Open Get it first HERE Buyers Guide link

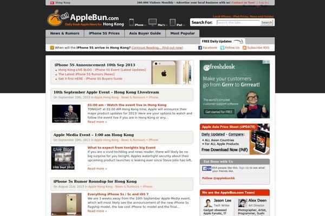click(x=90, y=79)
